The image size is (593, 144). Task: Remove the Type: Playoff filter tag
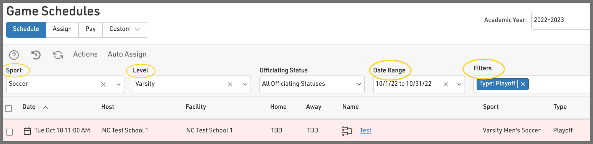523,84
